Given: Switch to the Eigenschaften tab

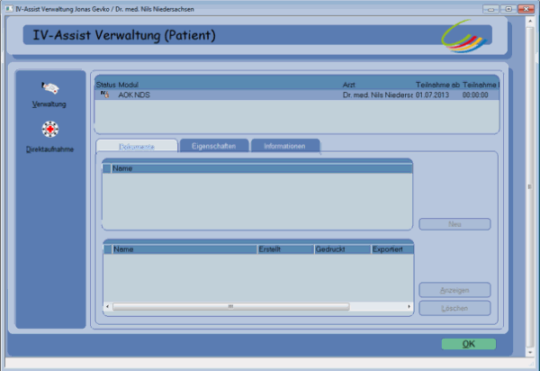Looking at the screenshot, I should [212, 146].
